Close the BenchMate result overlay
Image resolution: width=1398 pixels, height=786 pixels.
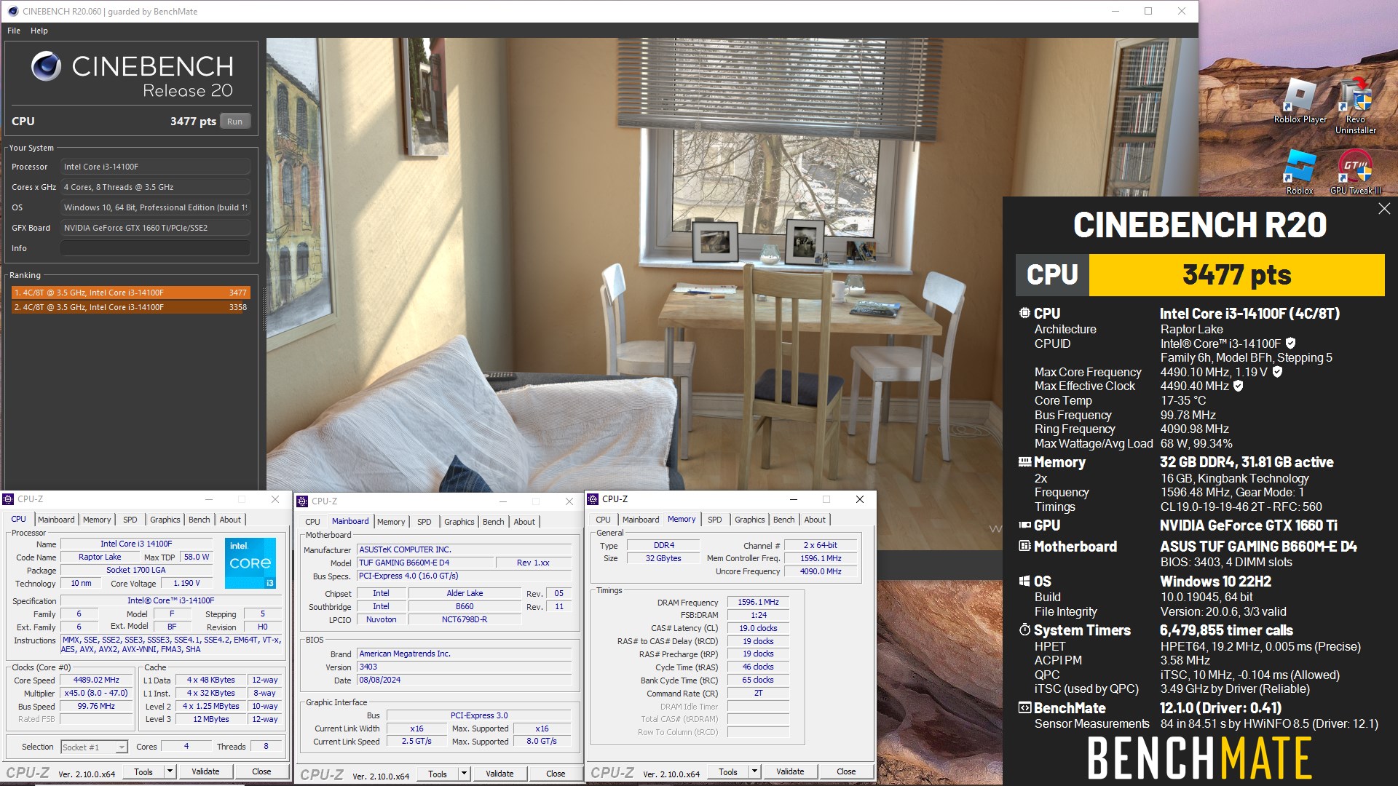[x=1383, y=209]
